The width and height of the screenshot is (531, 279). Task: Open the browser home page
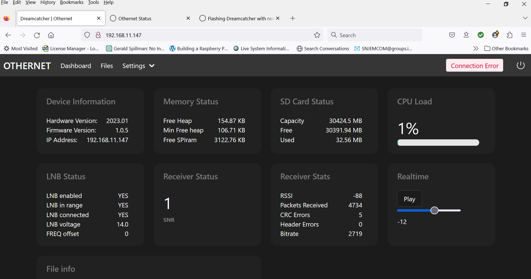(x=51, y=35)
